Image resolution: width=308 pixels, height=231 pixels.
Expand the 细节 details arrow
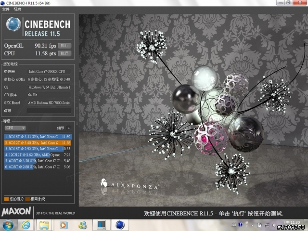[x=69, y=128]
